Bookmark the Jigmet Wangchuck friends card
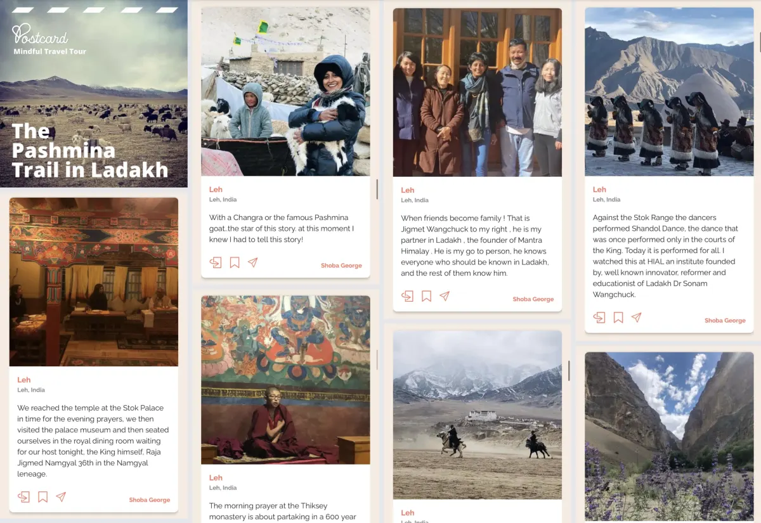This screenshot has height=523, width=761. (426, 296)
